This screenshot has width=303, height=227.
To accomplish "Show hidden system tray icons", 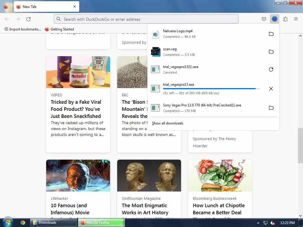I will click(x=258, y=223).
